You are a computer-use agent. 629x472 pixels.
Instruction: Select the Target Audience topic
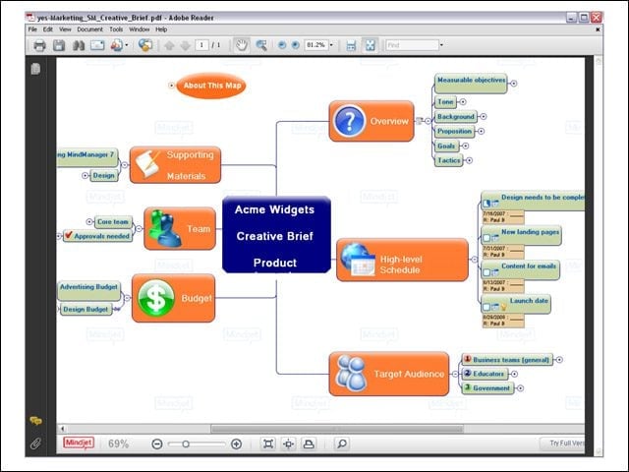389,374
